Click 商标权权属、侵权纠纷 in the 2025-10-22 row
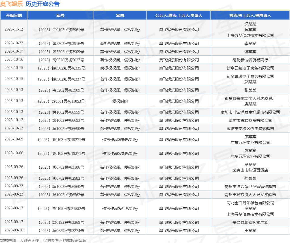 [120, 44]
